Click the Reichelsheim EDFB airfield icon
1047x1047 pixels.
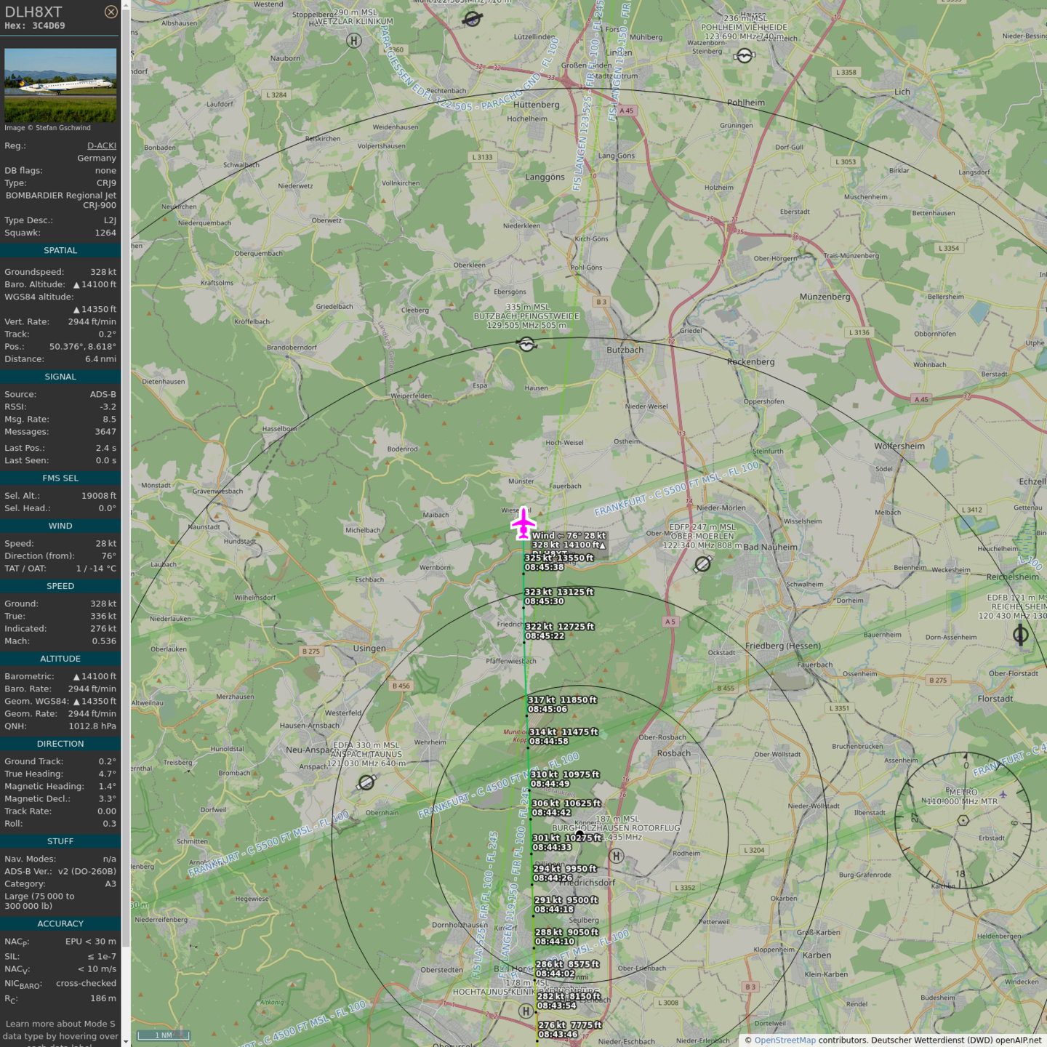1020,635
